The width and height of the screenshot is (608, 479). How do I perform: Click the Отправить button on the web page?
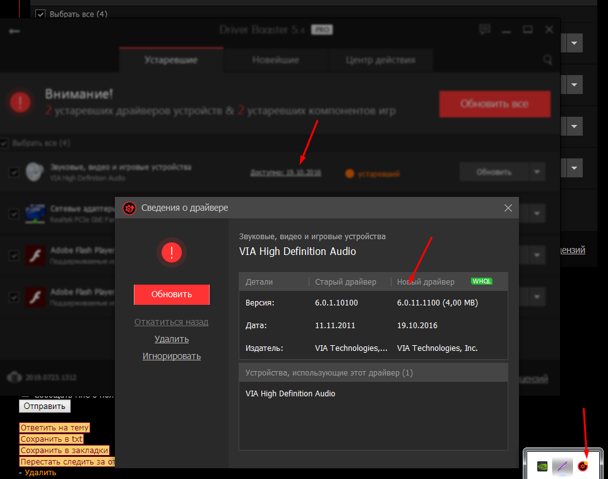point(45,406)
